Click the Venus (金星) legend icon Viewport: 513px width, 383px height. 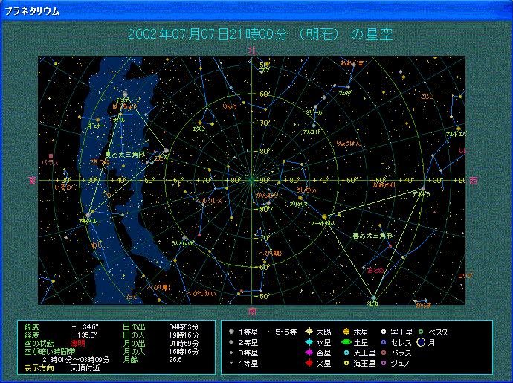tap(309, 353)
